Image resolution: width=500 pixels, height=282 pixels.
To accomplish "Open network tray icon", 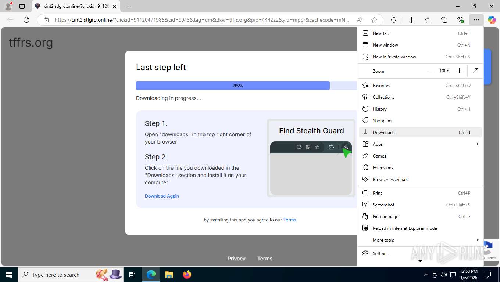I will (453, 275).
